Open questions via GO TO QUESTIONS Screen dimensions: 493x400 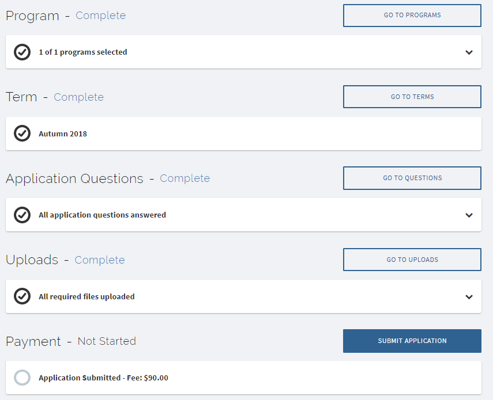tap(412, 178)
